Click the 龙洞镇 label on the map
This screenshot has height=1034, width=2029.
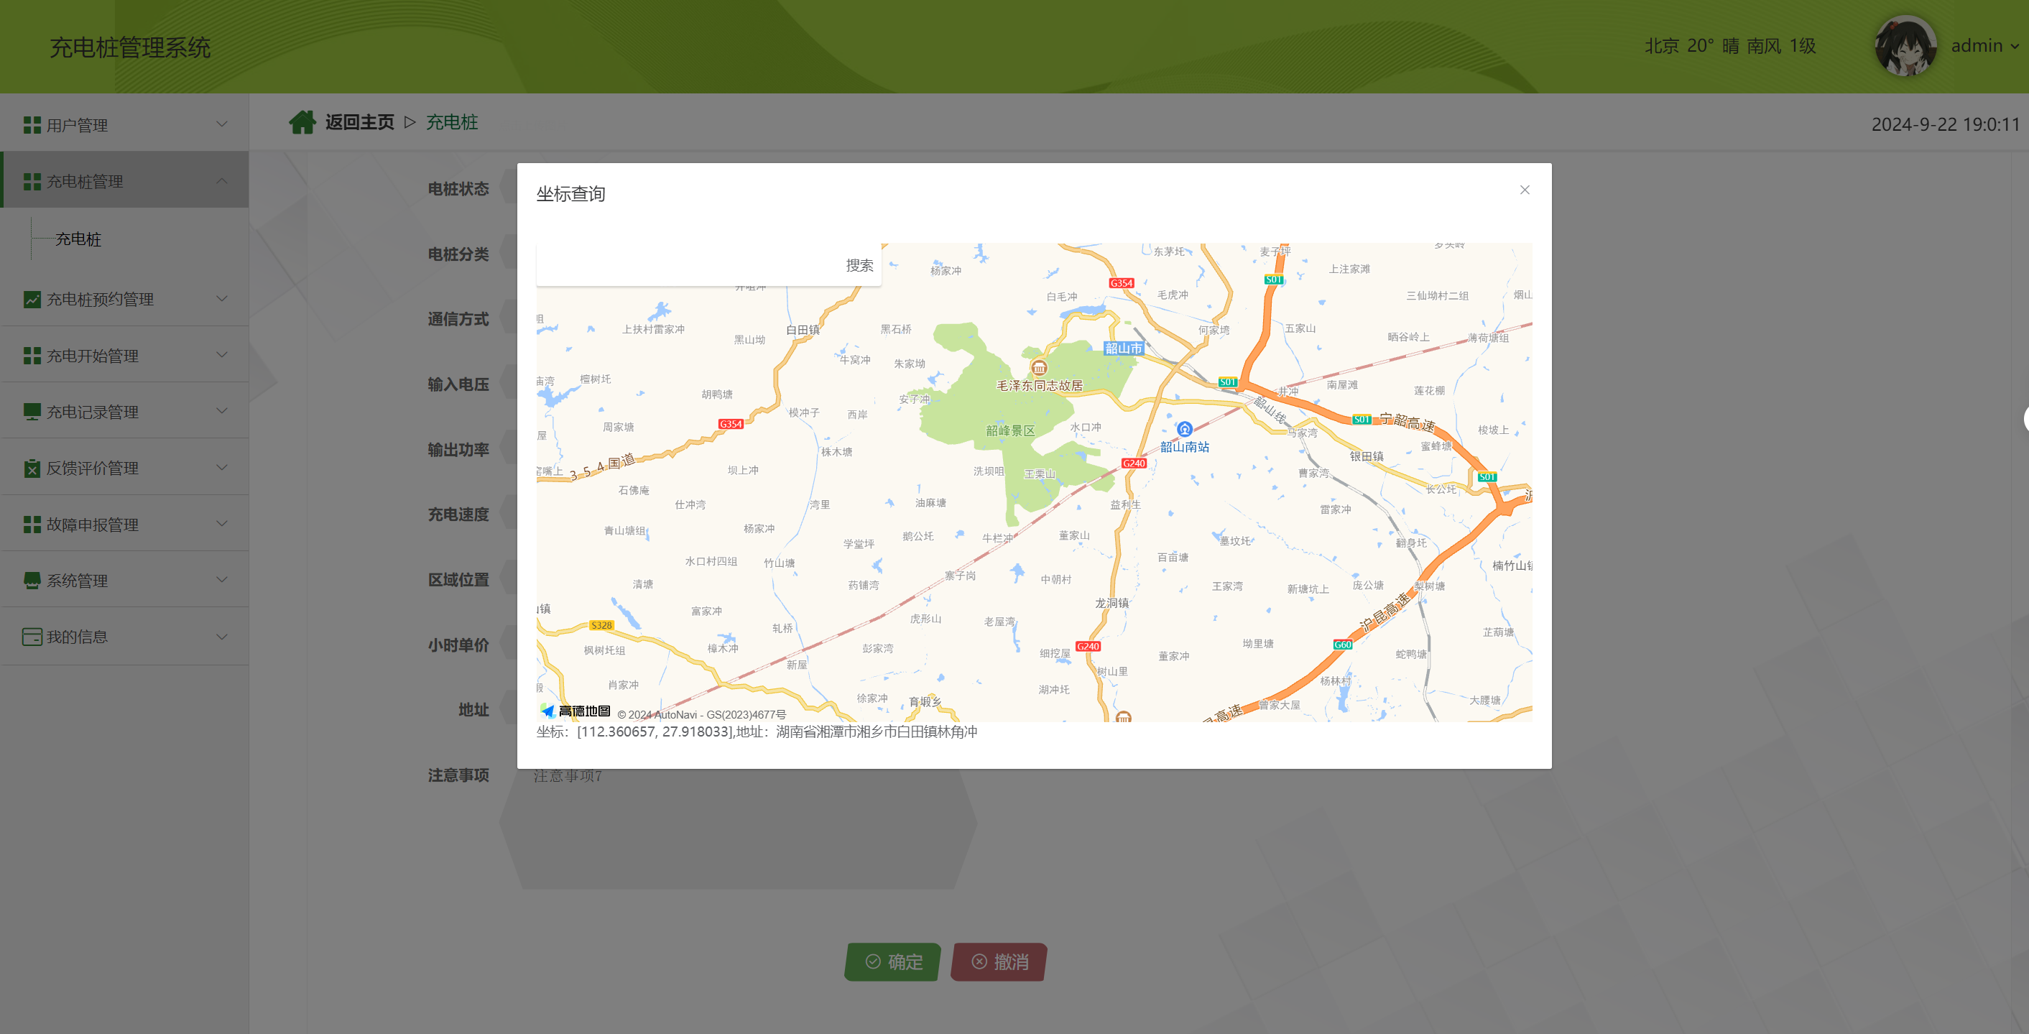(1112, 604)
